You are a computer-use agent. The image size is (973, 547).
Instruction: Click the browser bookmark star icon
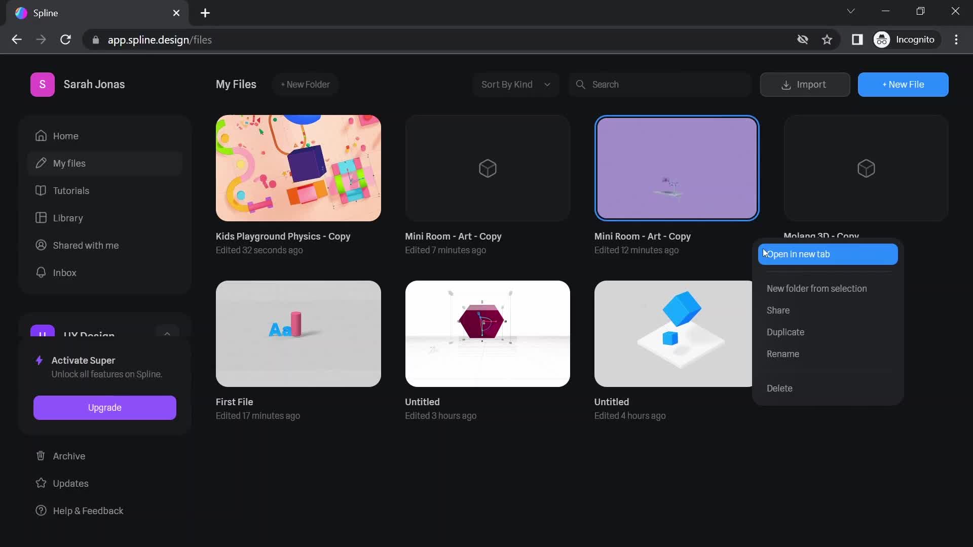coord(828,40)
